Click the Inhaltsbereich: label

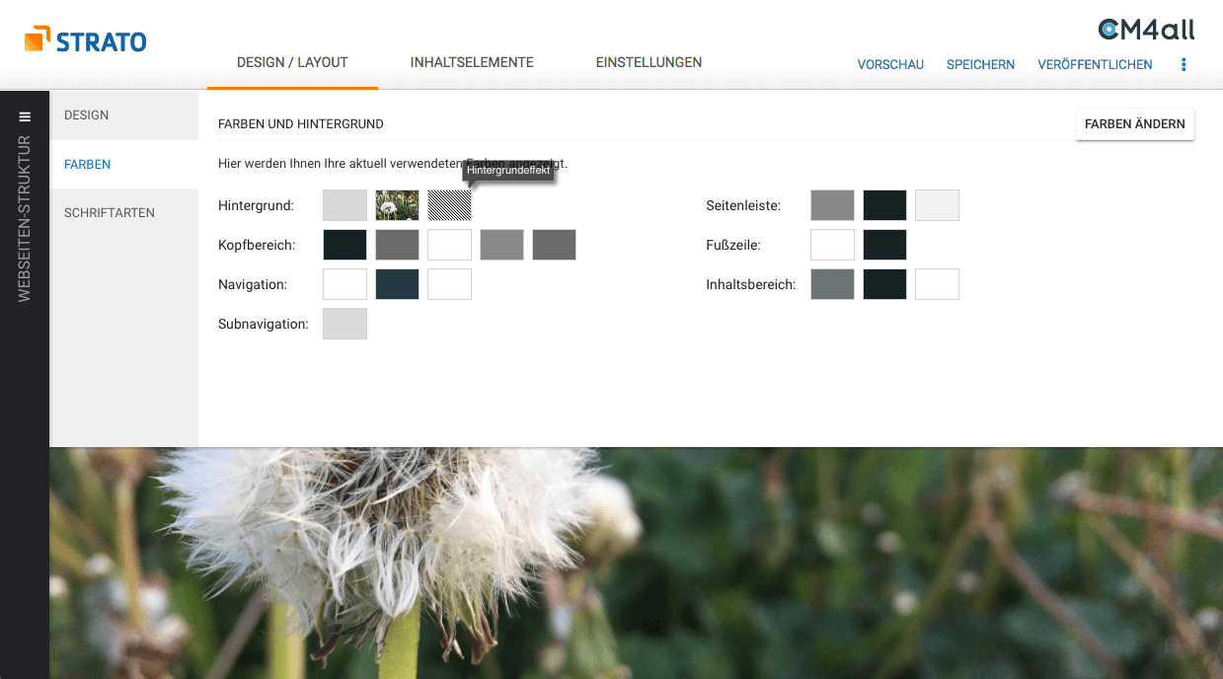(751, 284)
